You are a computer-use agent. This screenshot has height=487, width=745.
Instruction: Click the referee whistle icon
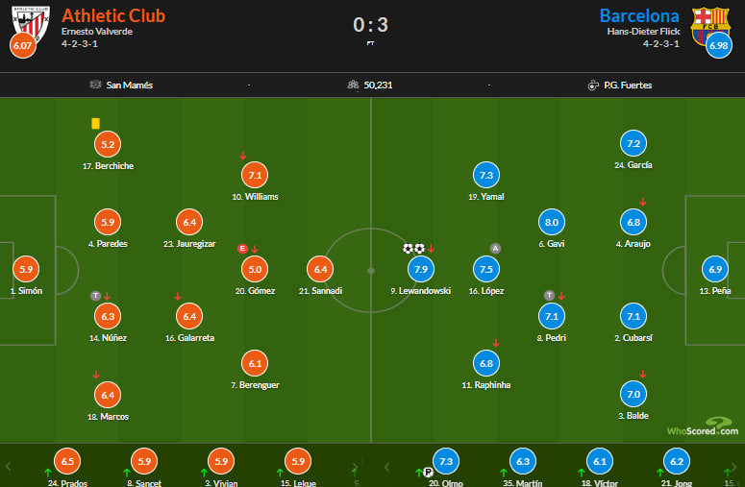[593, 85]
